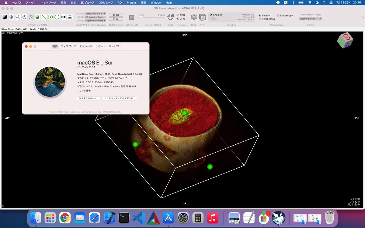Open the Apple menu
Viewport: 365px width, 228px height.
click(6, 2)
